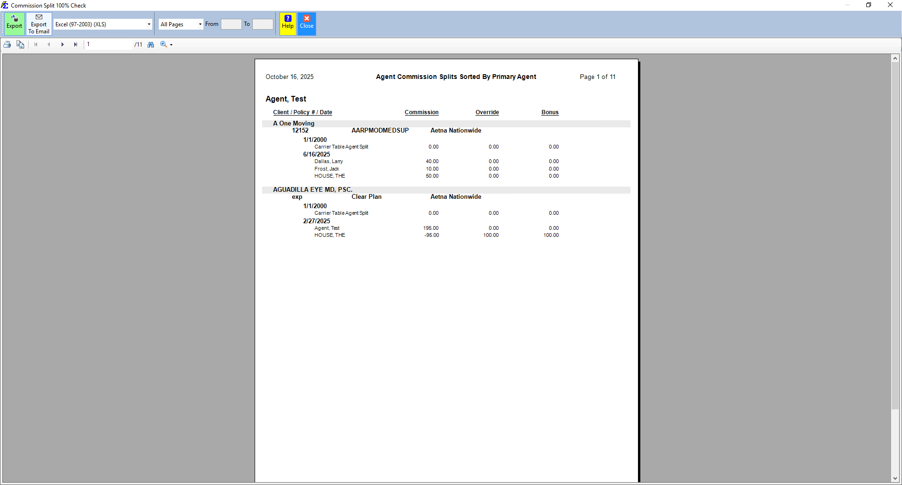This screenshot has width=902, height=485.
Task: Click the Export To Email button
Action: point(39,24)
